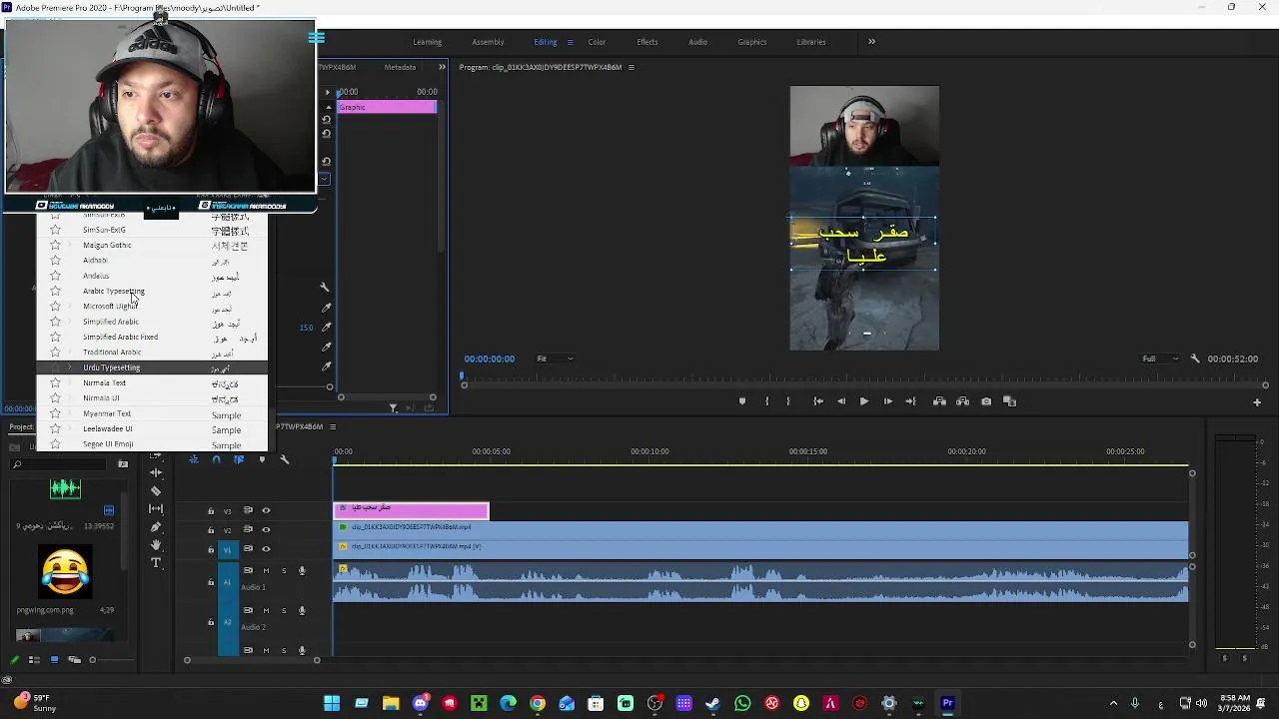Open Adobe Premiere Pro in the taskbar
Screen dimensions: 1279x719
coord(947,703)
